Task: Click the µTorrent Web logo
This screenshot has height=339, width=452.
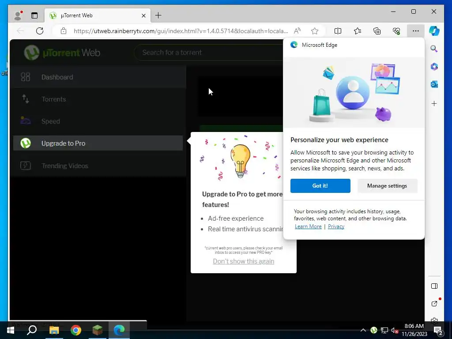Action: pyautogui.click(x=62, y=53)
